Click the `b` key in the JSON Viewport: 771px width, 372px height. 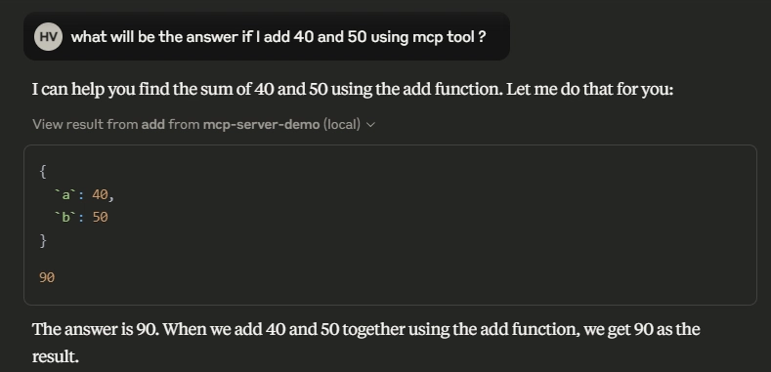tap(65, 217)
